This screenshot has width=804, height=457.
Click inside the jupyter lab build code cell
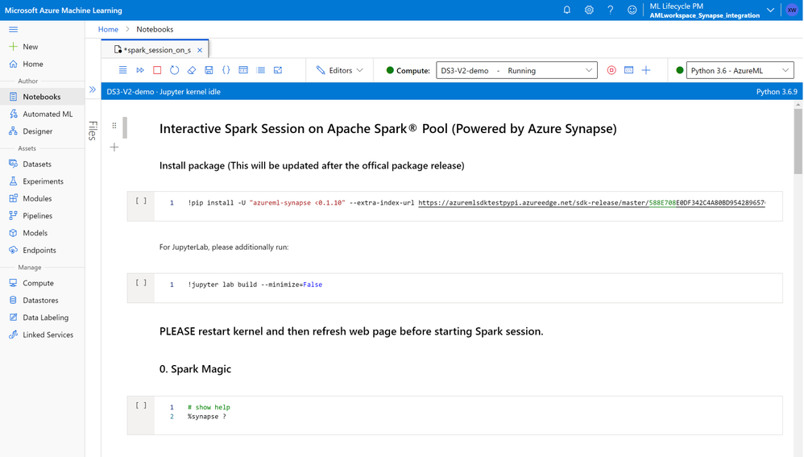tap(467, 285)
